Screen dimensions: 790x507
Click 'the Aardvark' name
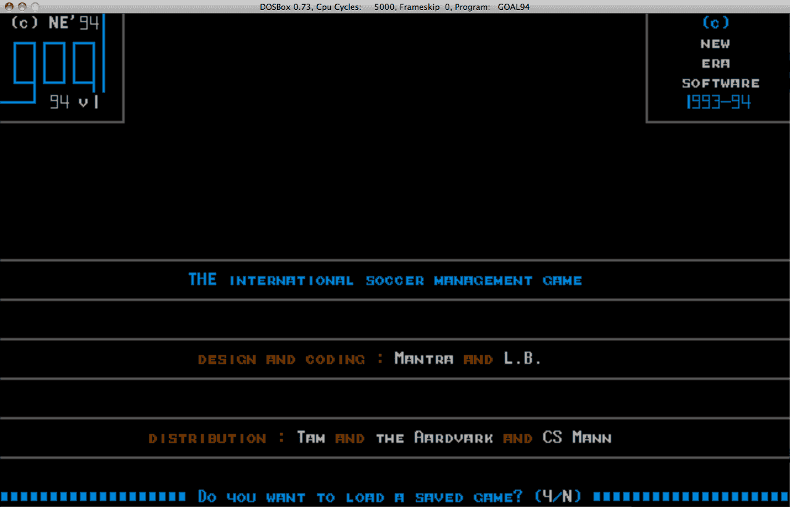(434, 438)
